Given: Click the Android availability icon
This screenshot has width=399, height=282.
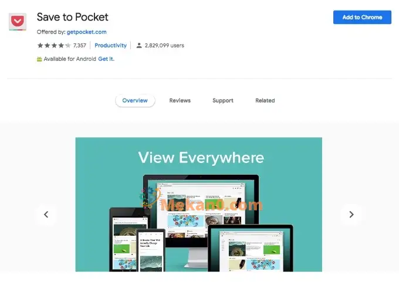Looking at the screenshot, I should pyautogui.click(x=39, y=59).
